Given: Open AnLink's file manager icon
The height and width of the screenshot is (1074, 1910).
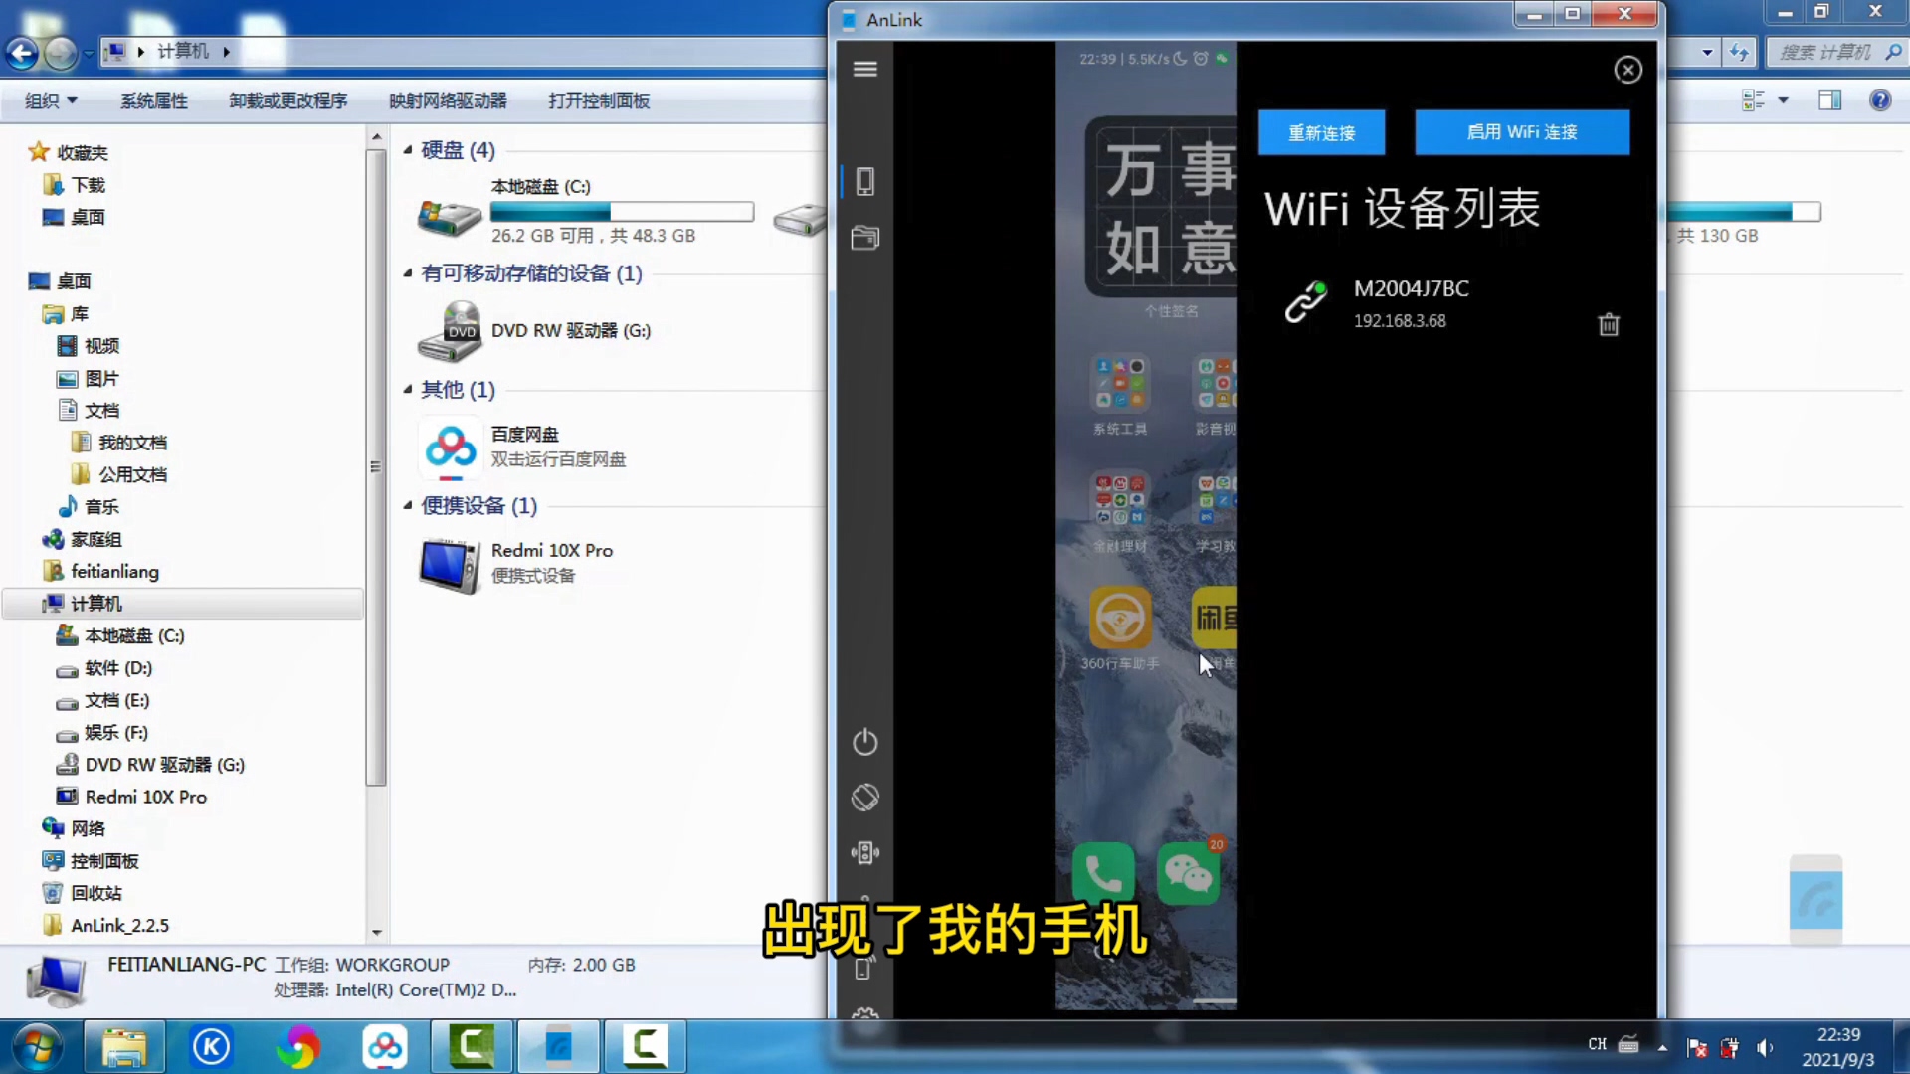Looking at the screenshot, I should (864, 238).
